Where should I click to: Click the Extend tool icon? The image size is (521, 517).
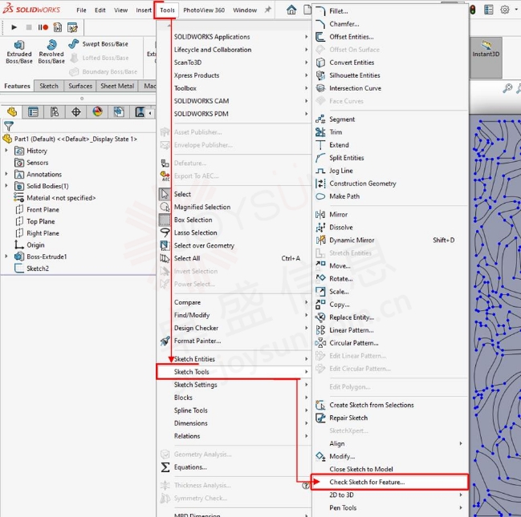click(320, 145)
